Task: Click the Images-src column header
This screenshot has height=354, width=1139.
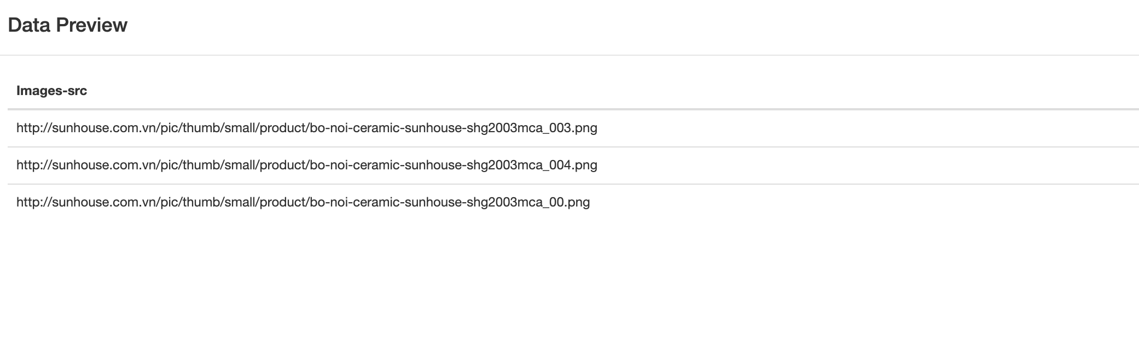Action: (51, 91)
